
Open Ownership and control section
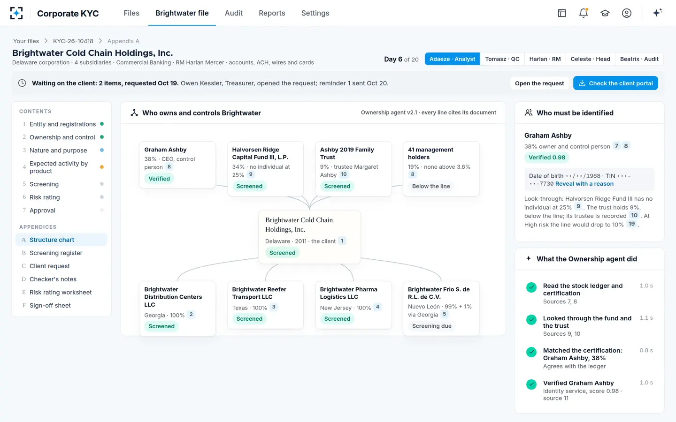pyautogui.click(x=62, y=137)
